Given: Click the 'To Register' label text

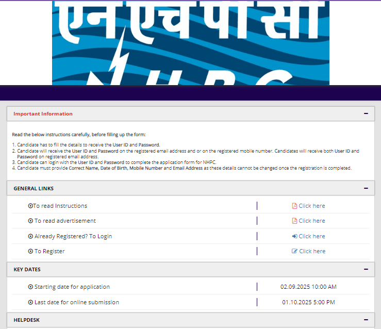Looking at the screenshot, I should [49, 251].
